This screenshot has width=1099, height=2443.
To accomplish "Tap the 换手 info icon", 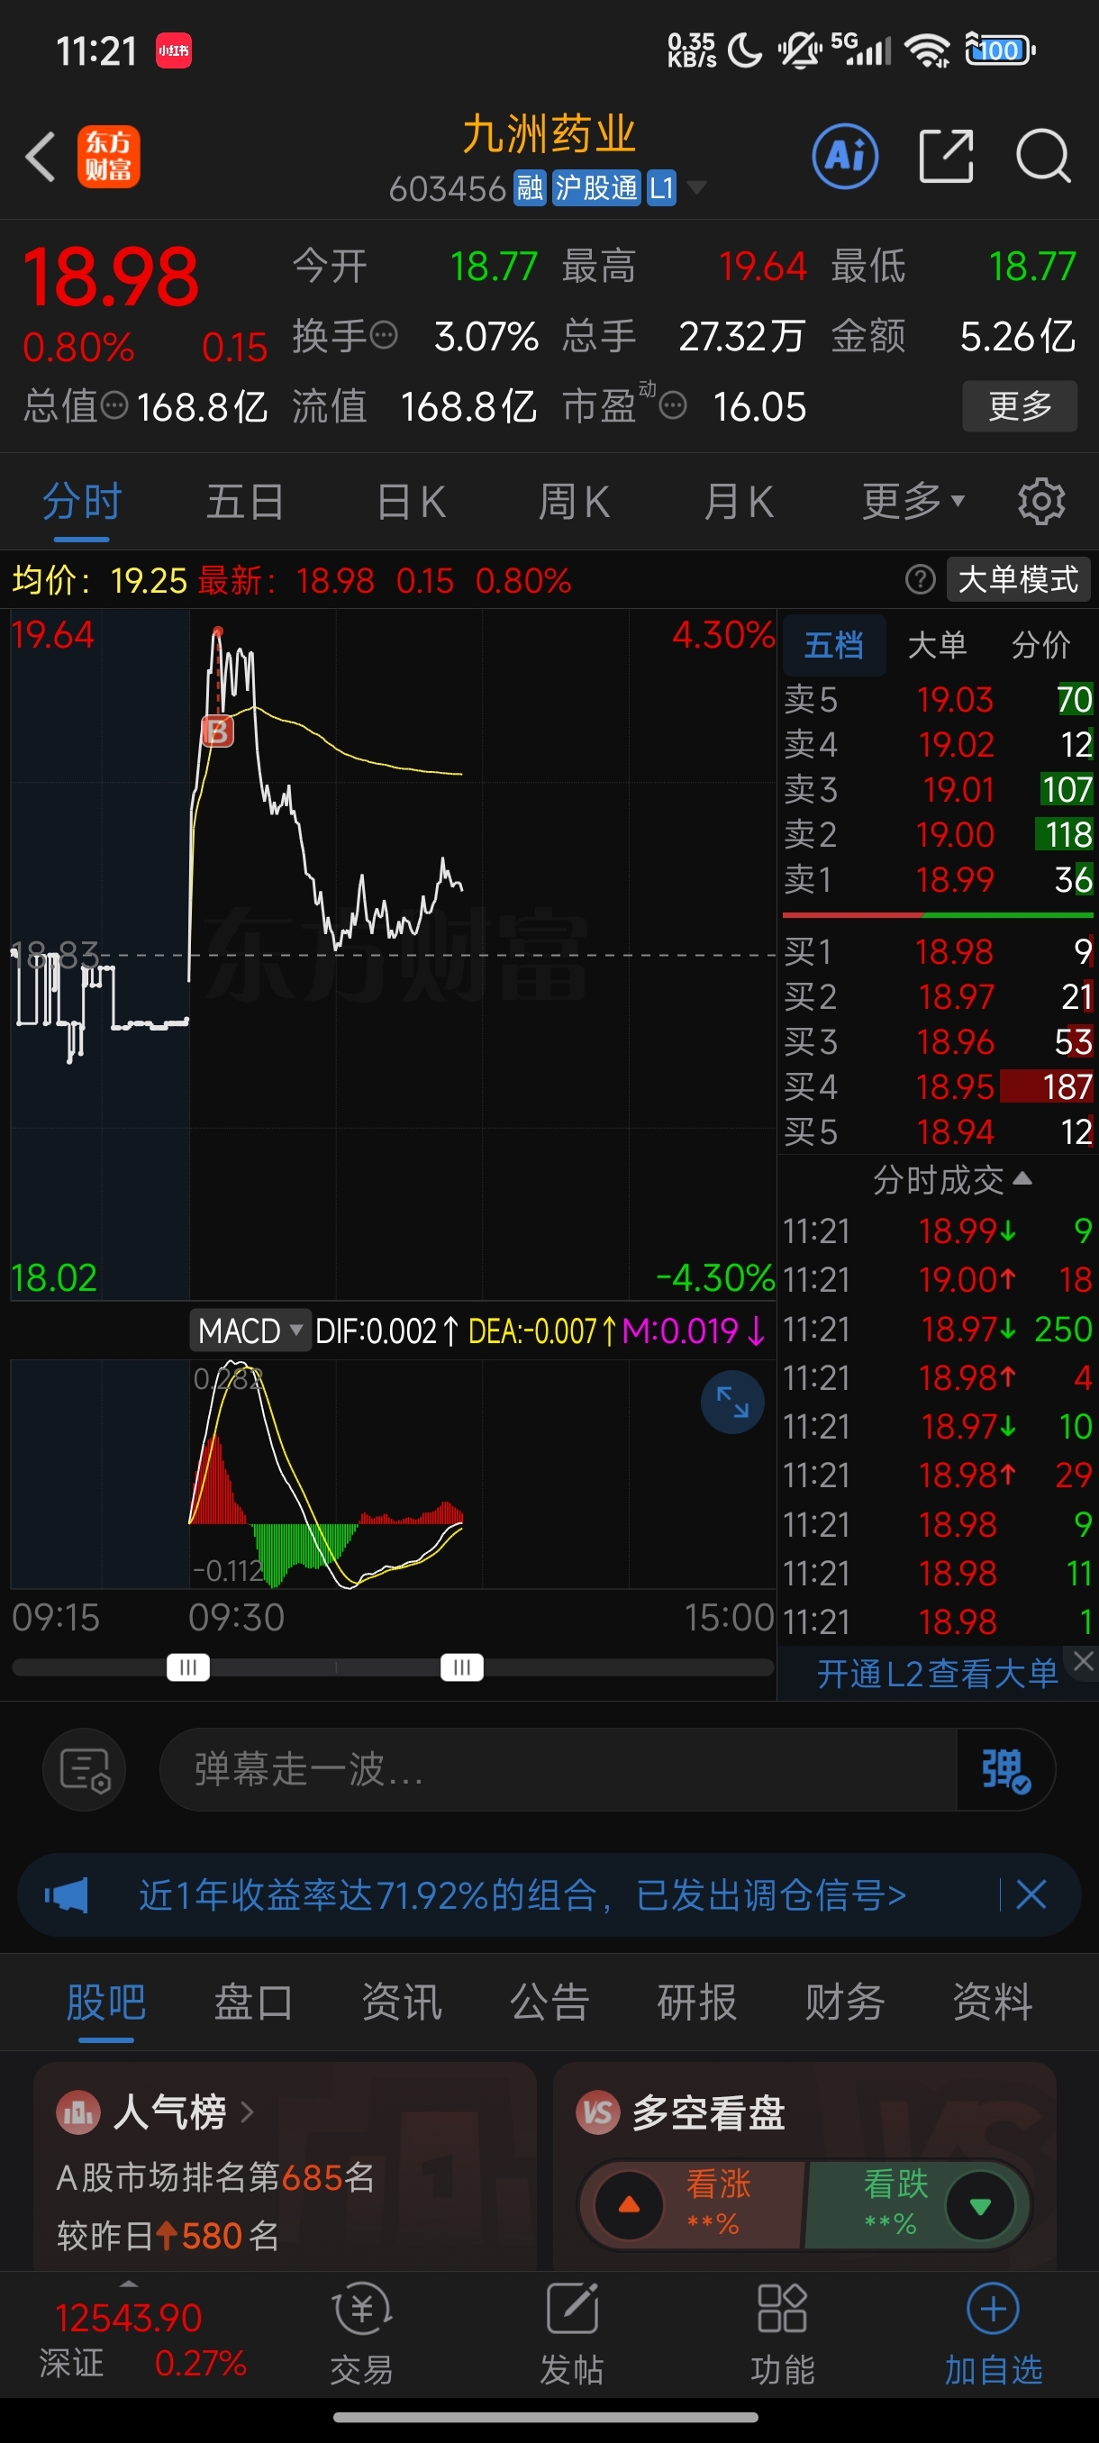I will 383,335.
